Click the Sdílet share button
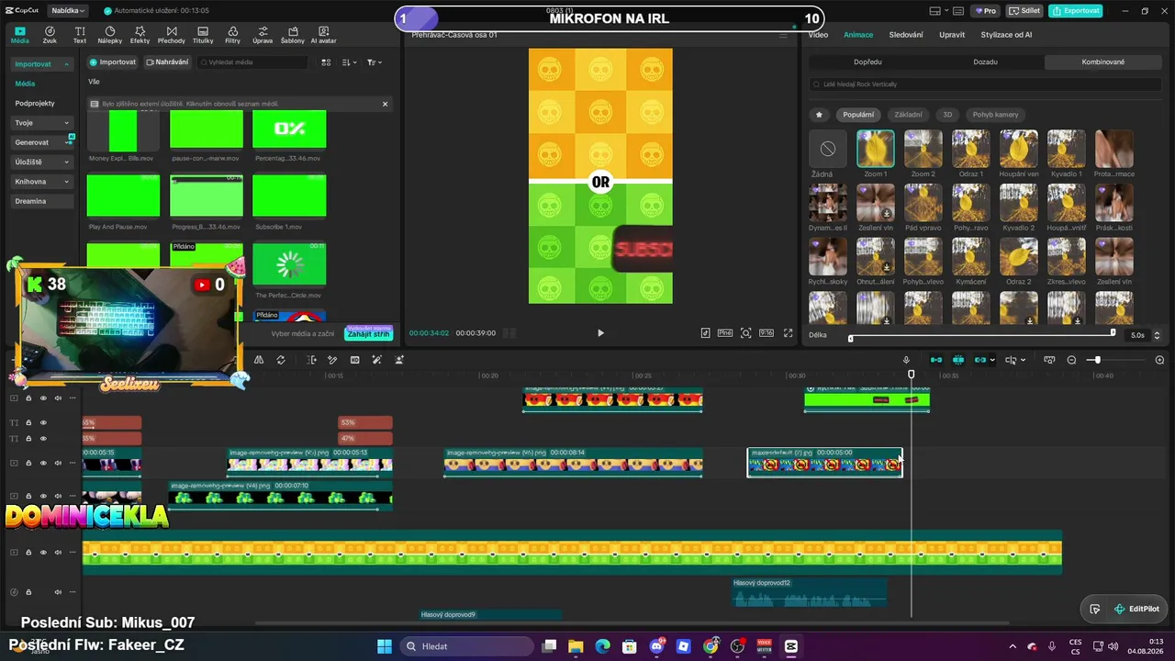This screenshot has height=661, width=1175. (x=1024, y=11)
